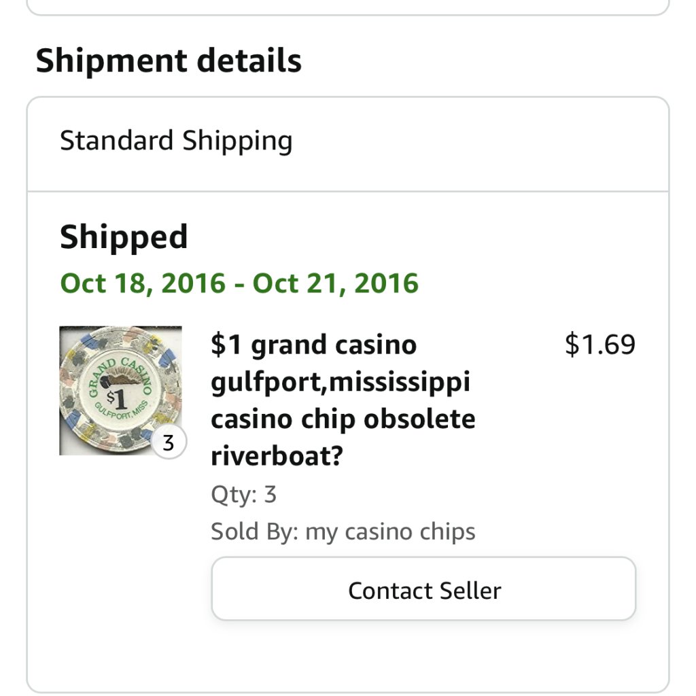Click gulfport,mississippi in the product title

point(341,382)
